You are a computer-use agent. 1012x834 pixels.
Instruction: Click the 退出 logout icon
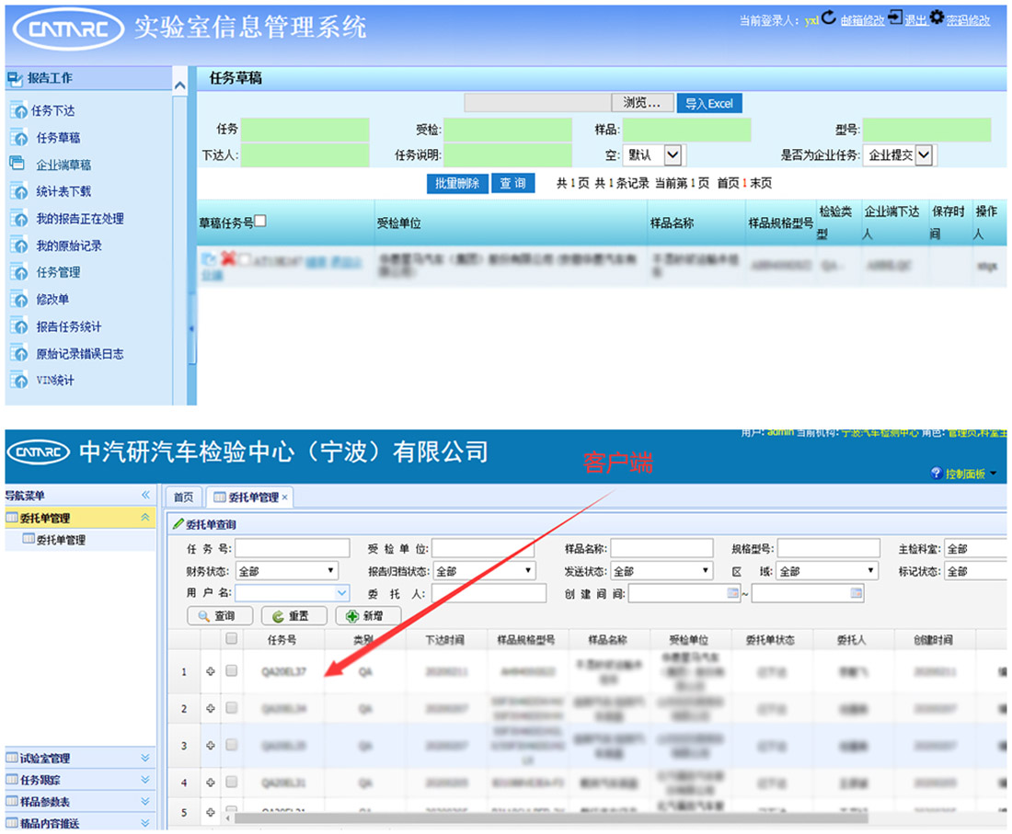(x=895, y=18)
